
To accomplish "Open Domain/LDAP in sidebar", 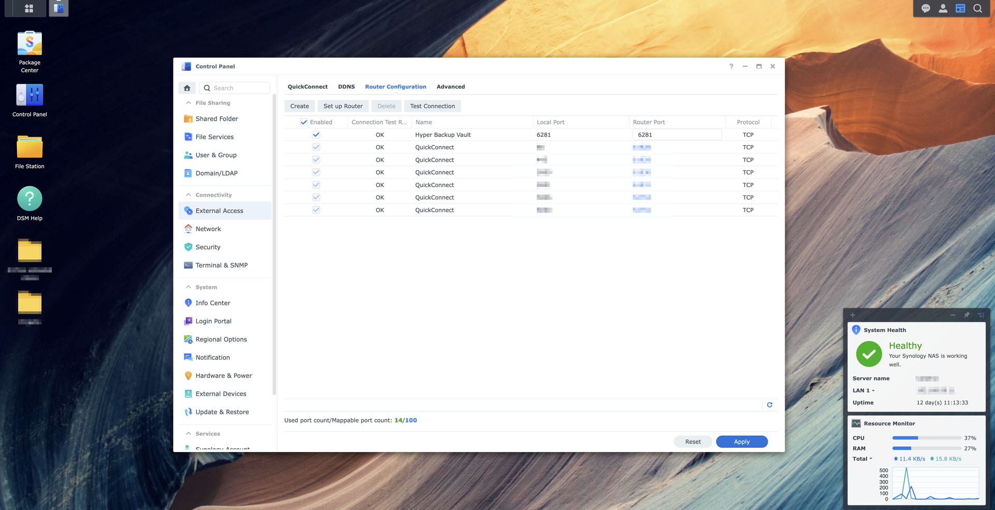I will pyautogui.click(x=225, y=173).
